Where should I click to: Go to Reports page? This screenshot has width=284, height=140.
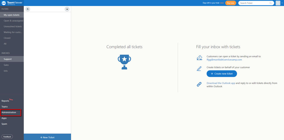(5, 101)
